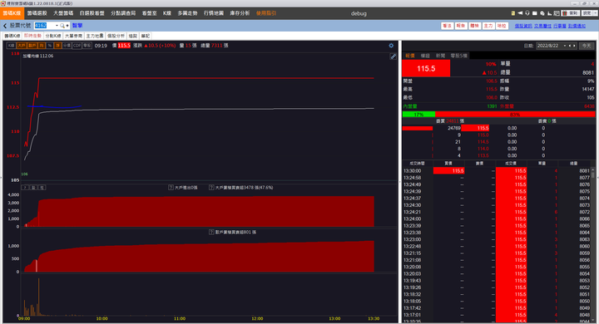Switch to the 即時走勢 sub-tab
Viewport: 599px width, 324px height.
click(x=32, y=36)
